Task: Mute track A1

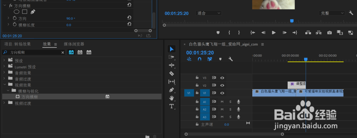Action: click(222, 102)
